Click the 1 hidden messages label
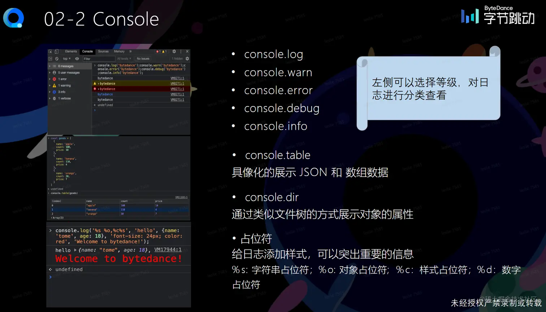Viewport: 546px width, 312px height. 177,58
